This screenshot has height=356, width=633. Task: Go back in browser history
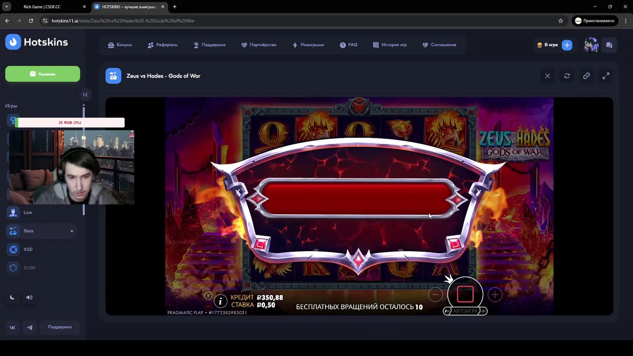7,21
